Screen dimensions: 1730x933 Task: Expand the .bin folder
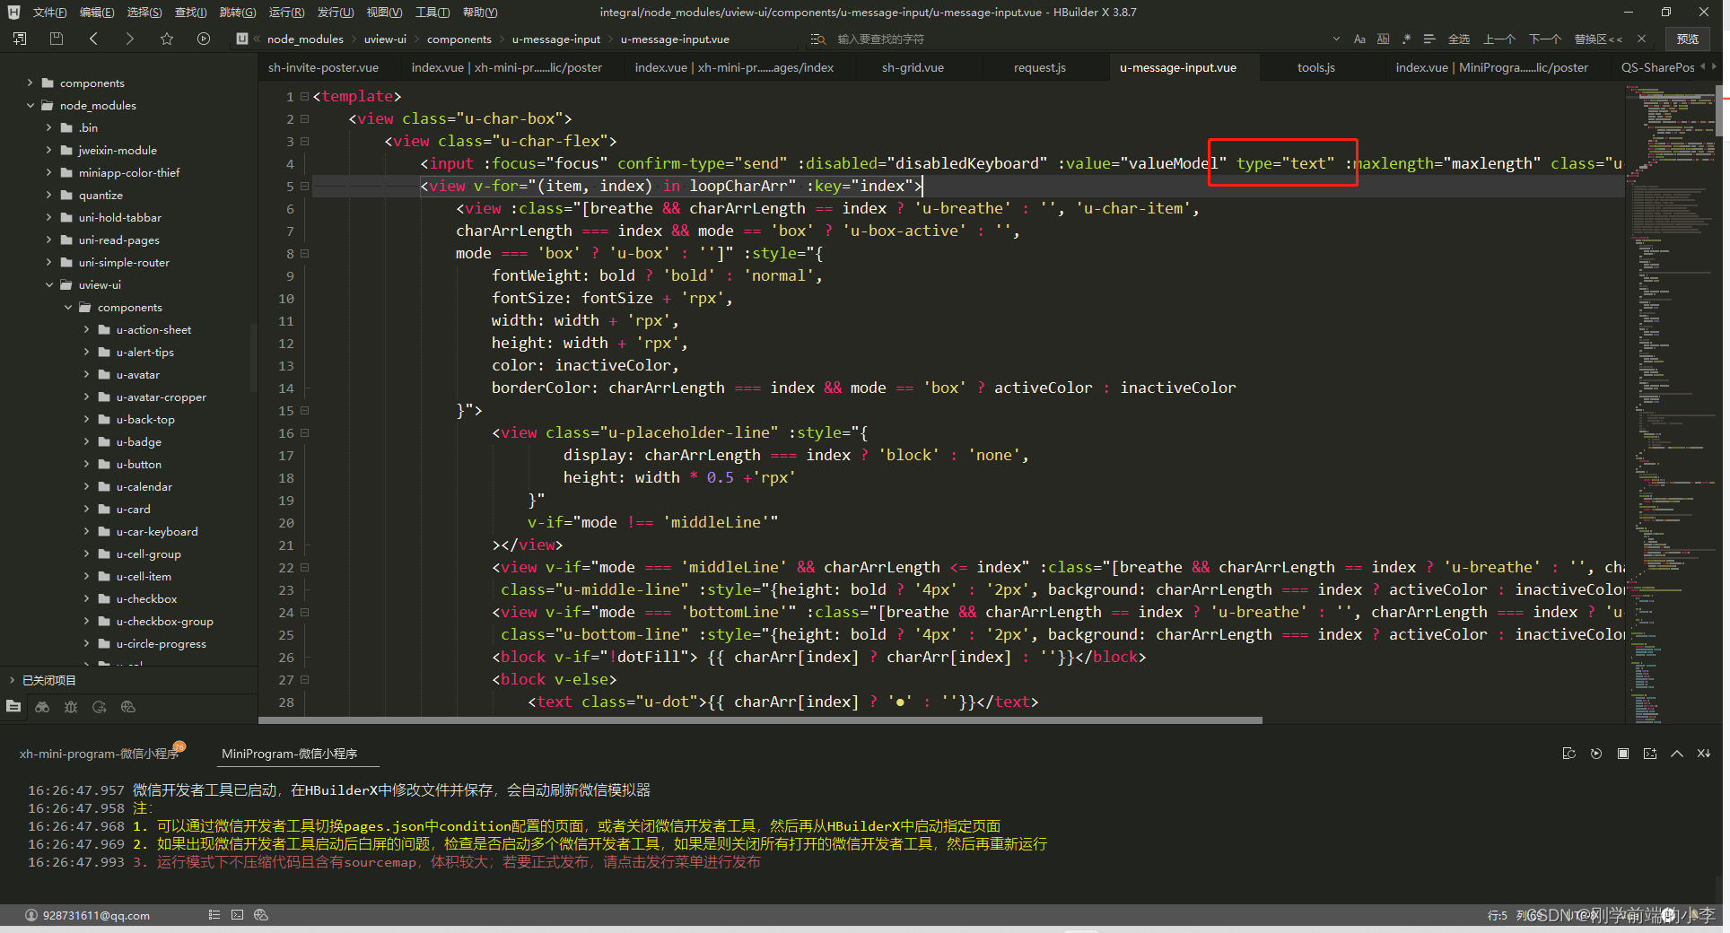tap(48, 127)
